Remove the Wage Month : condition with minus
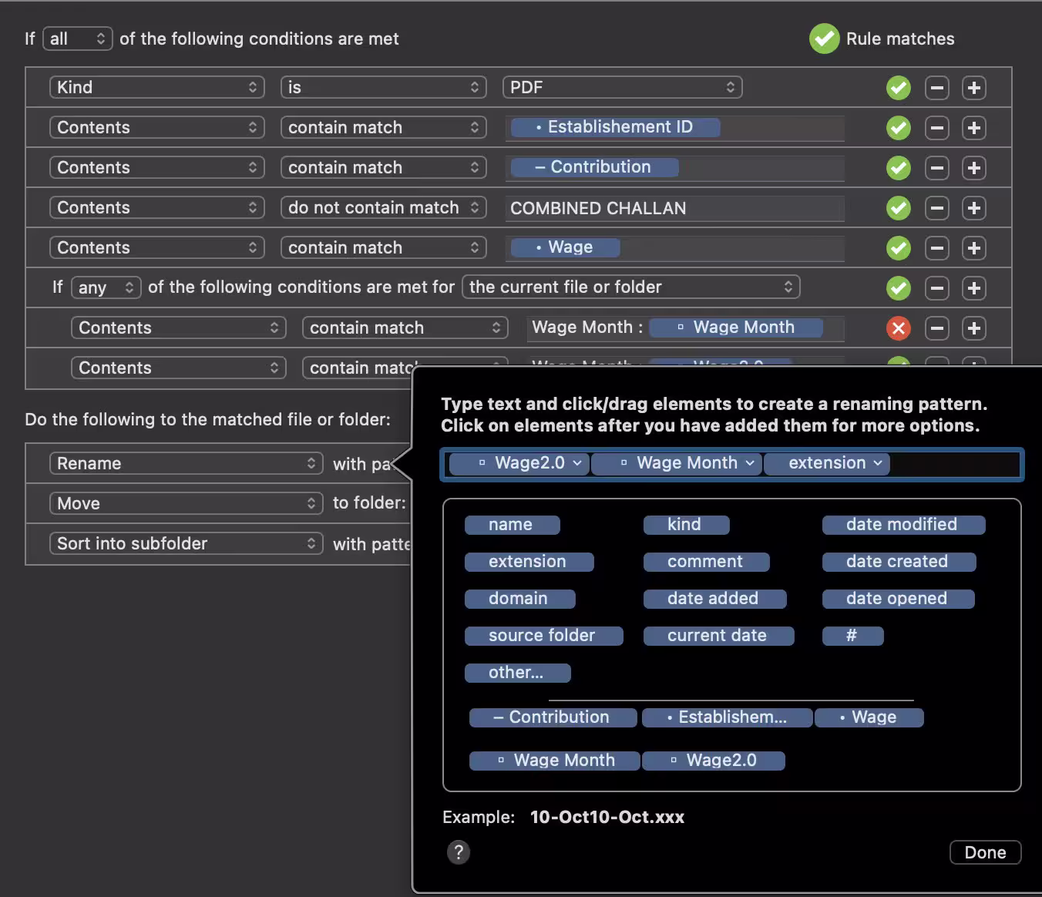The width and height of the screenshot is (1042, 897). (x=936, y=328)
